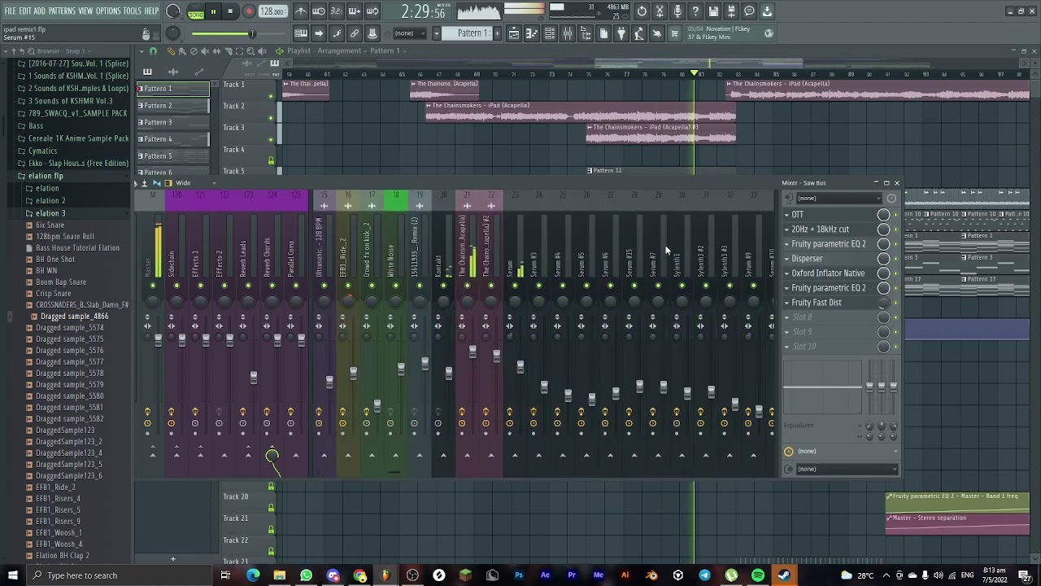
Task: Mute playlist Track 1 green LED
Action: click(271, 96)
